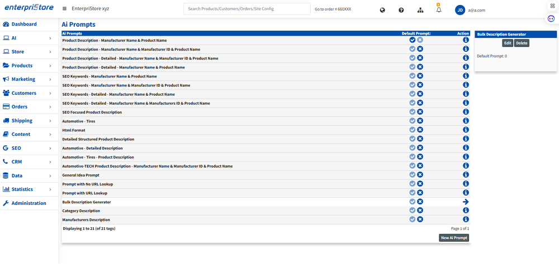Go to Dashboard in sidebar
Viewport: 559px width, 264px height.
tap(23, 24)
